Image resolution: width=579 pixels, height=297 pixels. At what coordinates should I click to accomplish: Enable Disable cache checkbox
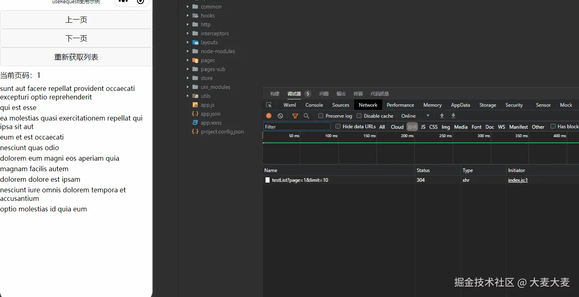click(x=359, y=116)
